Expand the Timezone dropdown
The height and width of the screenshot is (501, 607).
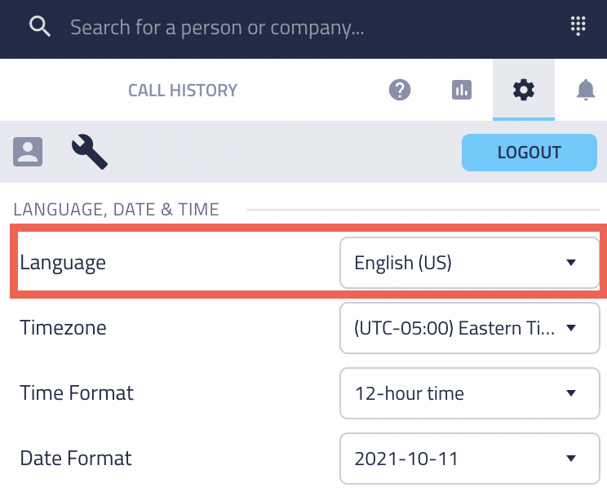tap(470, 328)
